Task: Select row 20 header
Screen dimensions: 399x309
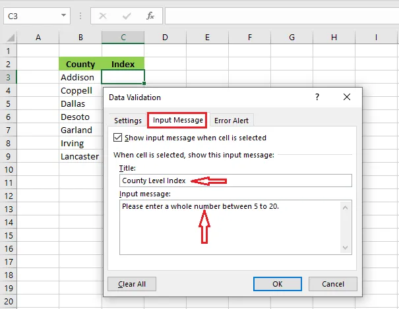Action: [9, 301]
